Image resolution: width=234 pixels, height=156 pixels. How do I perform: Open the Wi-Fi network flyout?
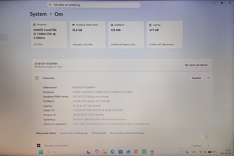201,152
